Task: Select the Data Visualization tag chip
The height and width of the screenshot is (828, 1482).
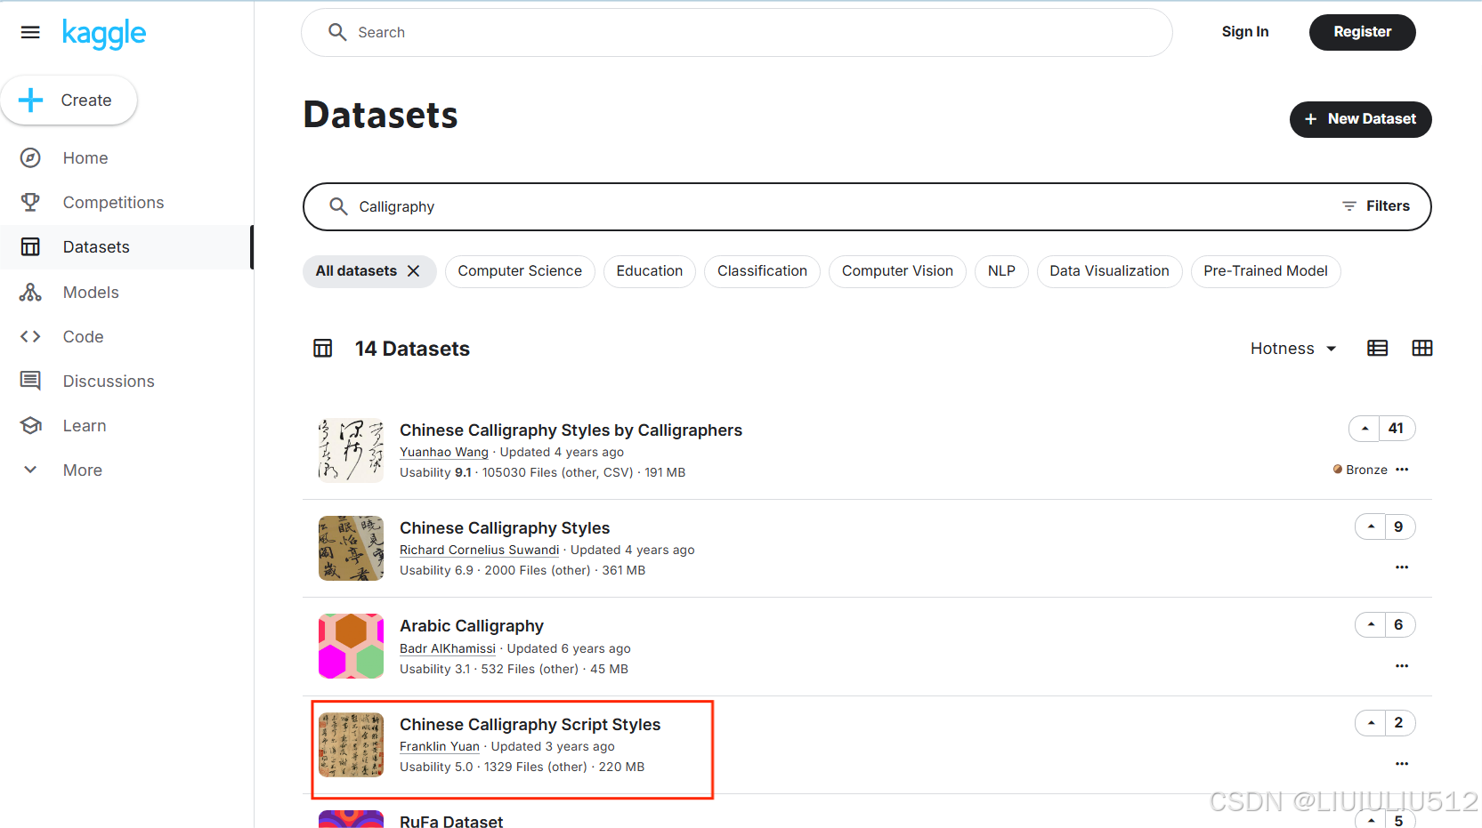Action: (1109, 271)
